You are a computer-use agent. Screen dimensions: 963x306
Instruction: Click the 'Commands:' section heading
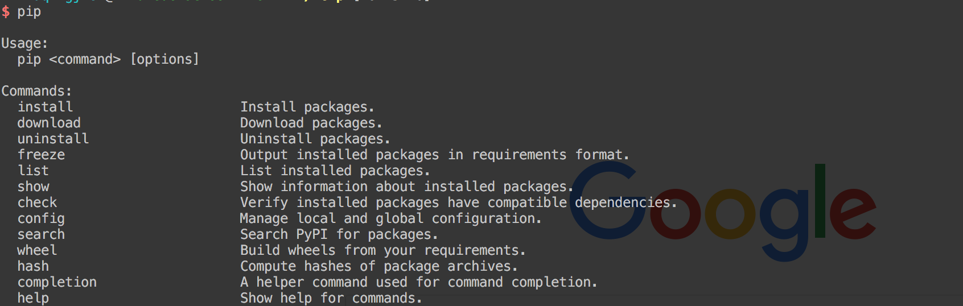click(36, 91)
